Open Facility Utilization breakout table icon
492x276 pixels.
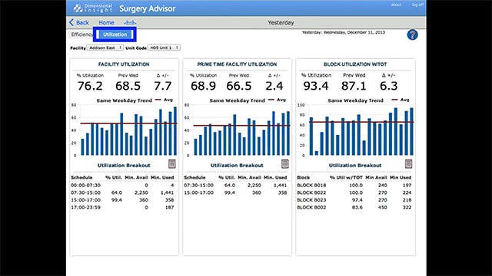(171, 163)
